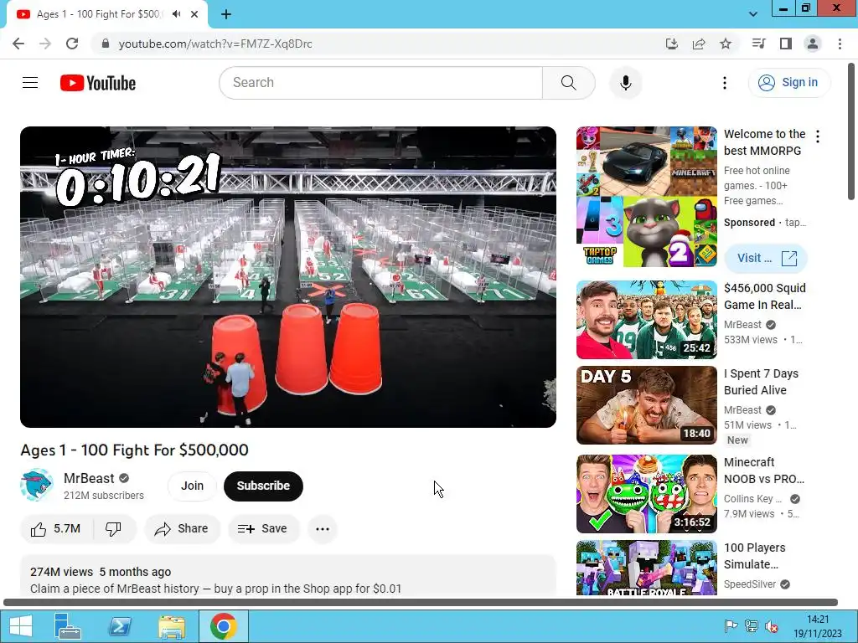
Task: Open Action Center flag tray icon
Action: click(x=731, y=626)
